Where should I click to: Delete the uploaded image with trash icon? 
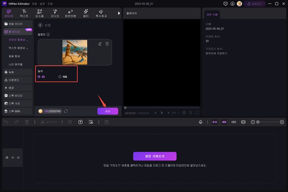(x=107, y=44)
